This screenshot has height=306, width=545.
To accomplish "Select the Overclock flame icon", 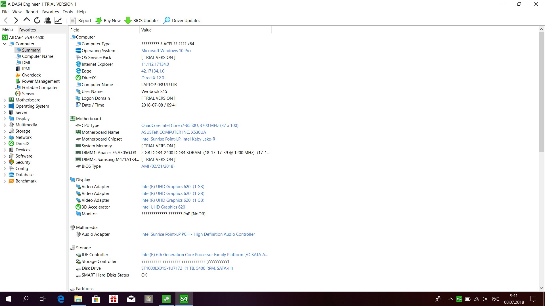I will (18, 75).
